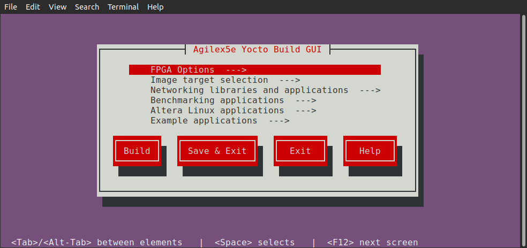The height and width of the screenshot is (248, 527).
Task: Open the View menu
Action: click(57, 7)
